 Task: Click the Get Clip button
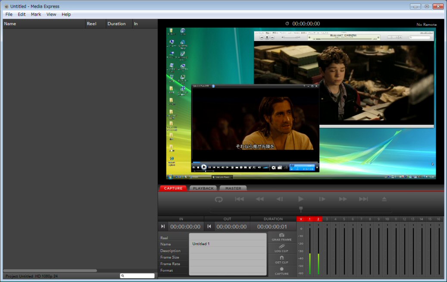[x=281, y=260]
